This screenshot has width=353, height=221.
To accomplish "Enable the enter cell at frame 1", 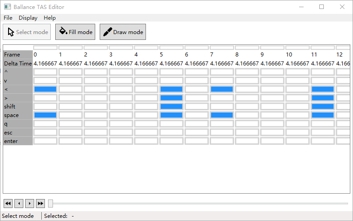I will click(71, 141).
